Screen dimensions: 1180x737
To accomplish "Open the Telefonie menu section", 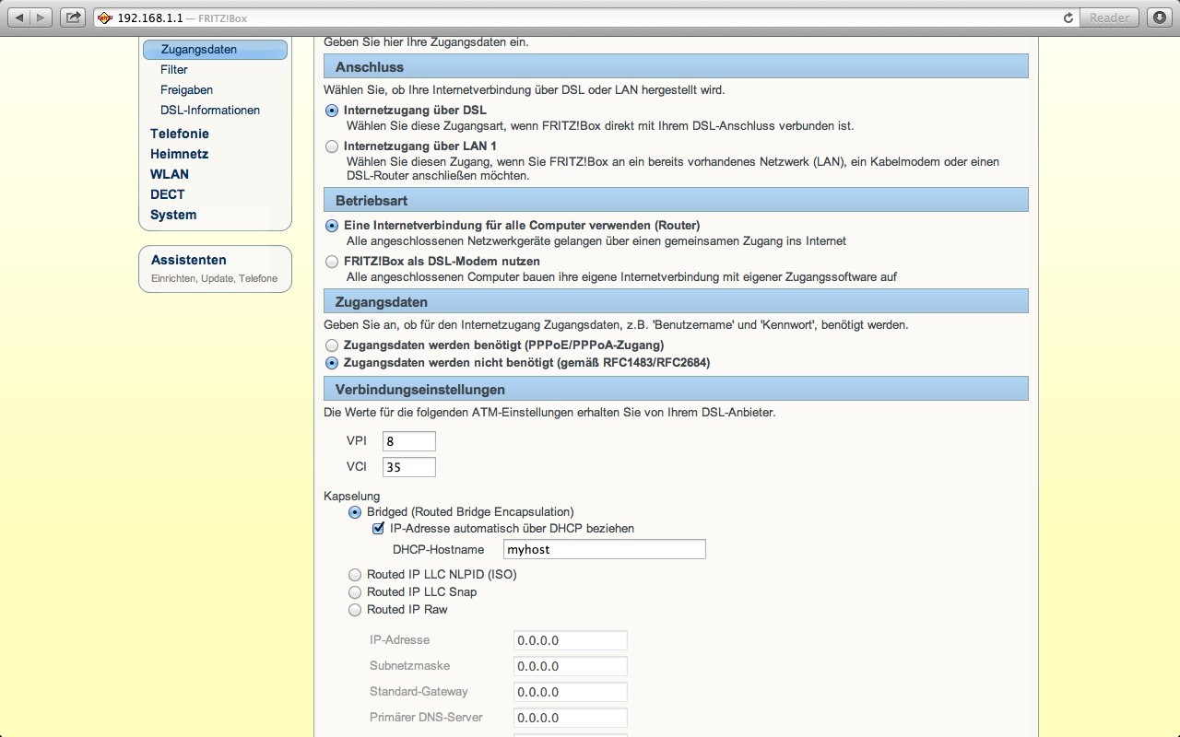I will coord(180,134).
